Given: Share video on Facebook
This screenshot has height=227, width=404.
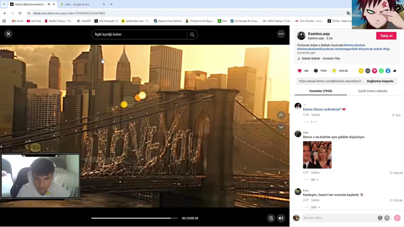Looking at the screenshot, I should point(388,71).
